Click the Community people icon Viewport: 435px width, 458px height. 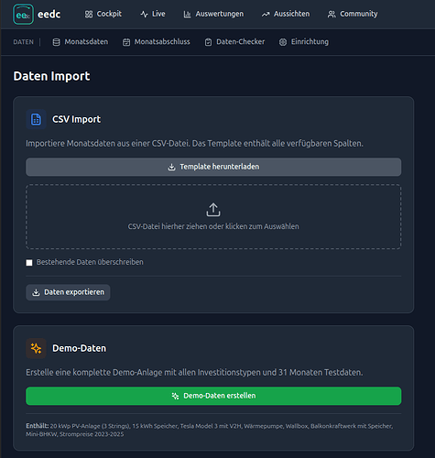click(x=332, y=15)
